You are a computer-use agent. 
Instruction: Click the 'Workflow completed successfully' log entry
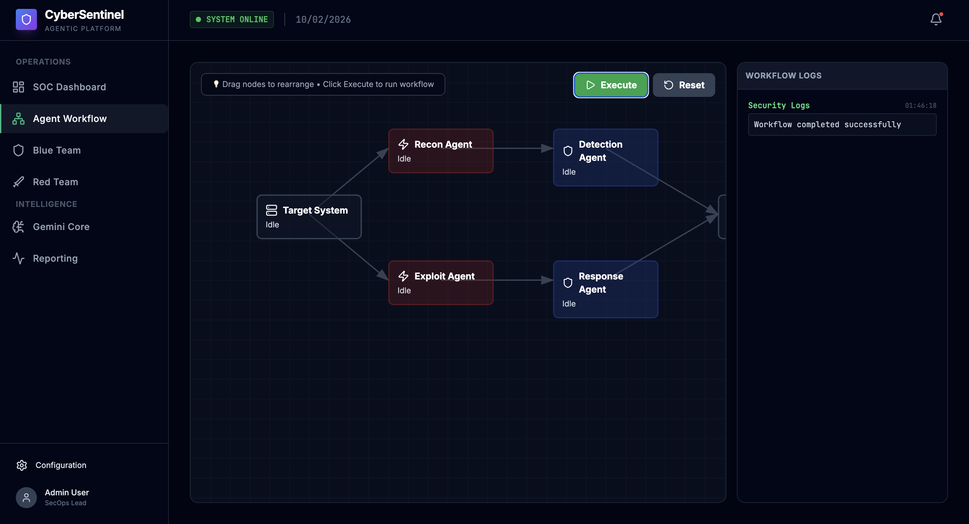(x=842, y=125)
